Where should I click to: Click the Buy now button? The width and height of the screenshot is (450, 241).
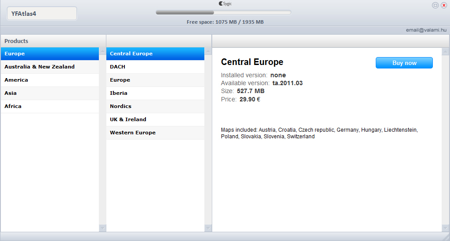[404, 63]
